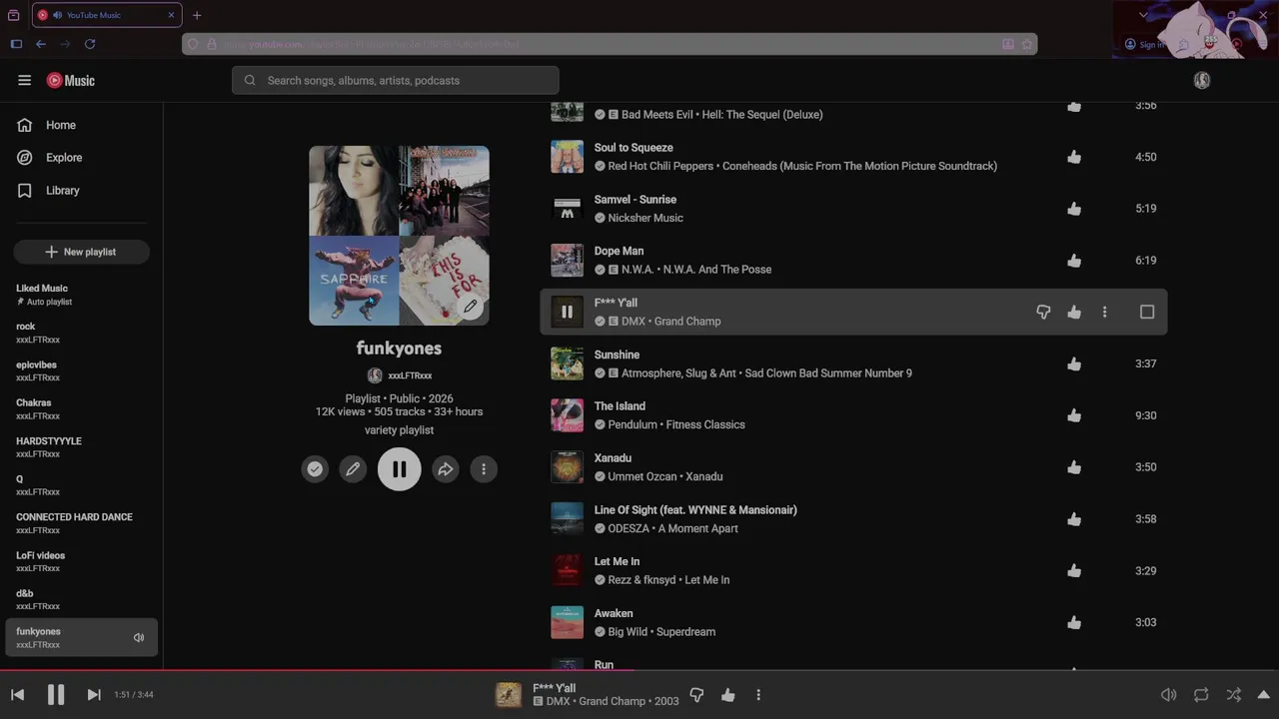
Task: Open the d&b playlist
Action: coord(81,599)
